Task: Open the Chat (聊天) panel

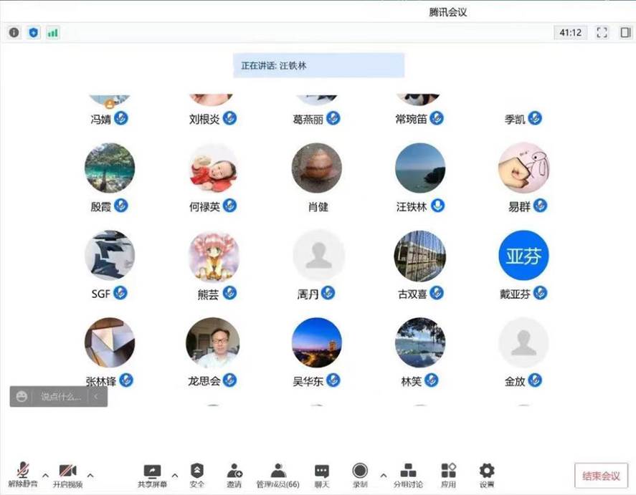Action: [x=322, y=475]
